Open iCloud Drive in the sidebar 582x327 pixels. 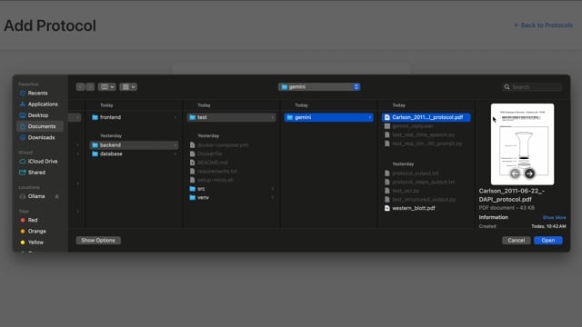(43, 162)
